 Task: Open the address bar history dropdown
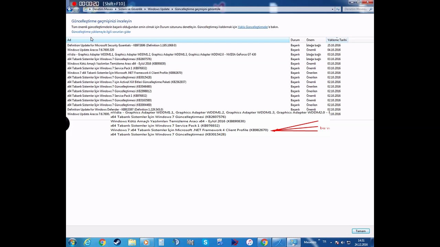point(332,9)
